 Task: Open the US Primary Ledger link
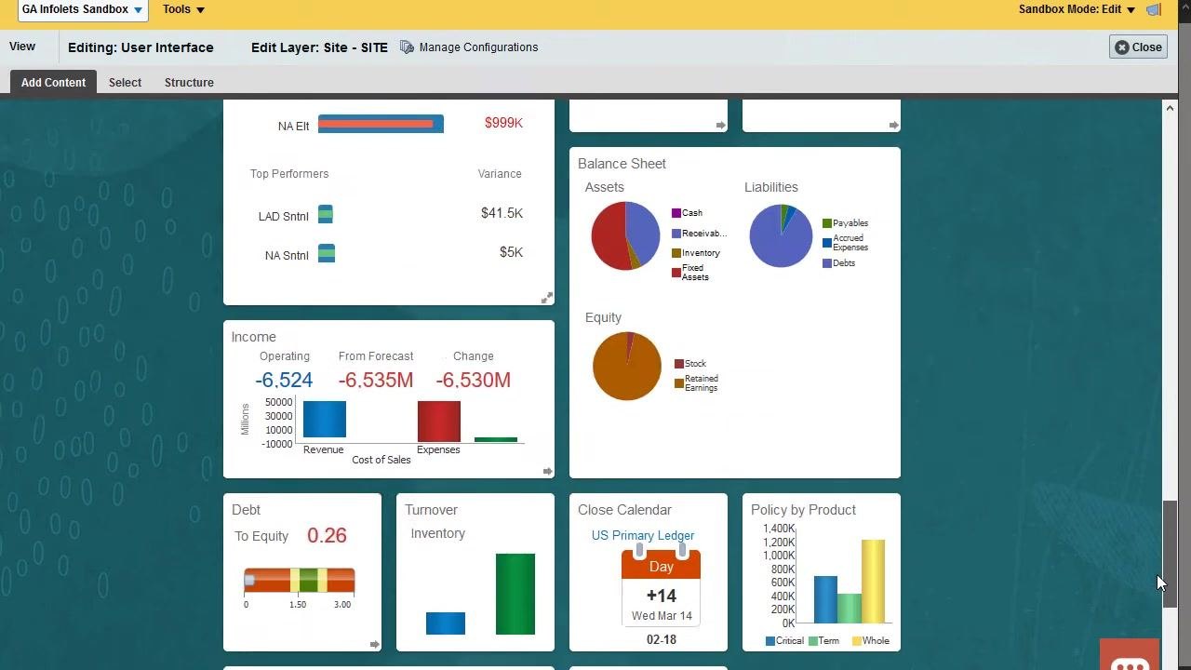pyautogui.click(x=642, y=536)
